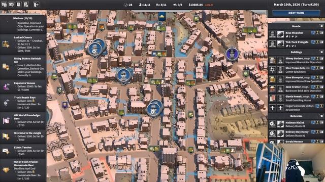Open the Ethnic Tension envelope icon
Image resolution: width=325 pixels, height=182 pixels.
[x=6, y=151]
